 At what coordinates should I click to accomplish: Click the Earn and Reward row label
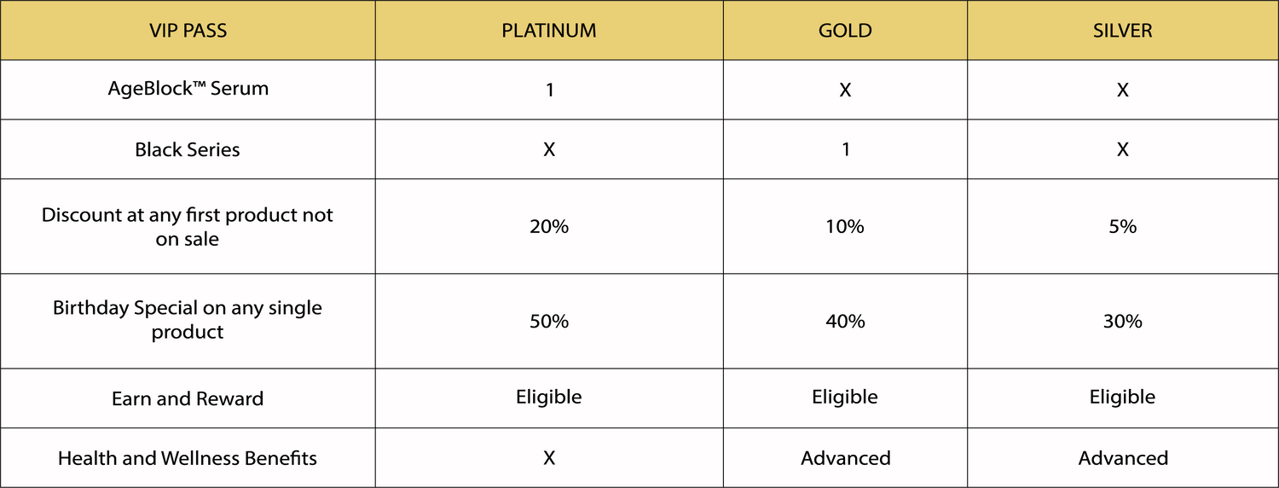coord(188,398)
